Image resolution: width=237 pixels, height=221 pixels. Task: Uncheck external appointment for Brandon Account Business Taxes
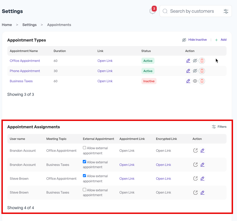pyautogui.click(x=84, y=162)
